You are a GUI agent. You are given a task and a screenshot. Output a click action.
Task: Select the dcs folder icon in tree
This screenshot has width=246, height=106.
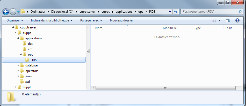[25, 44]
